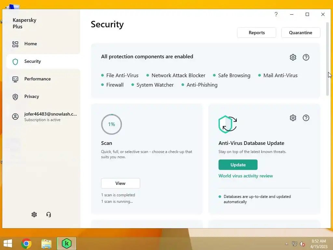The height and width of the screenshot is (250, 333).
Task: Click the title bar help question mark
Action: coord(276,14)
